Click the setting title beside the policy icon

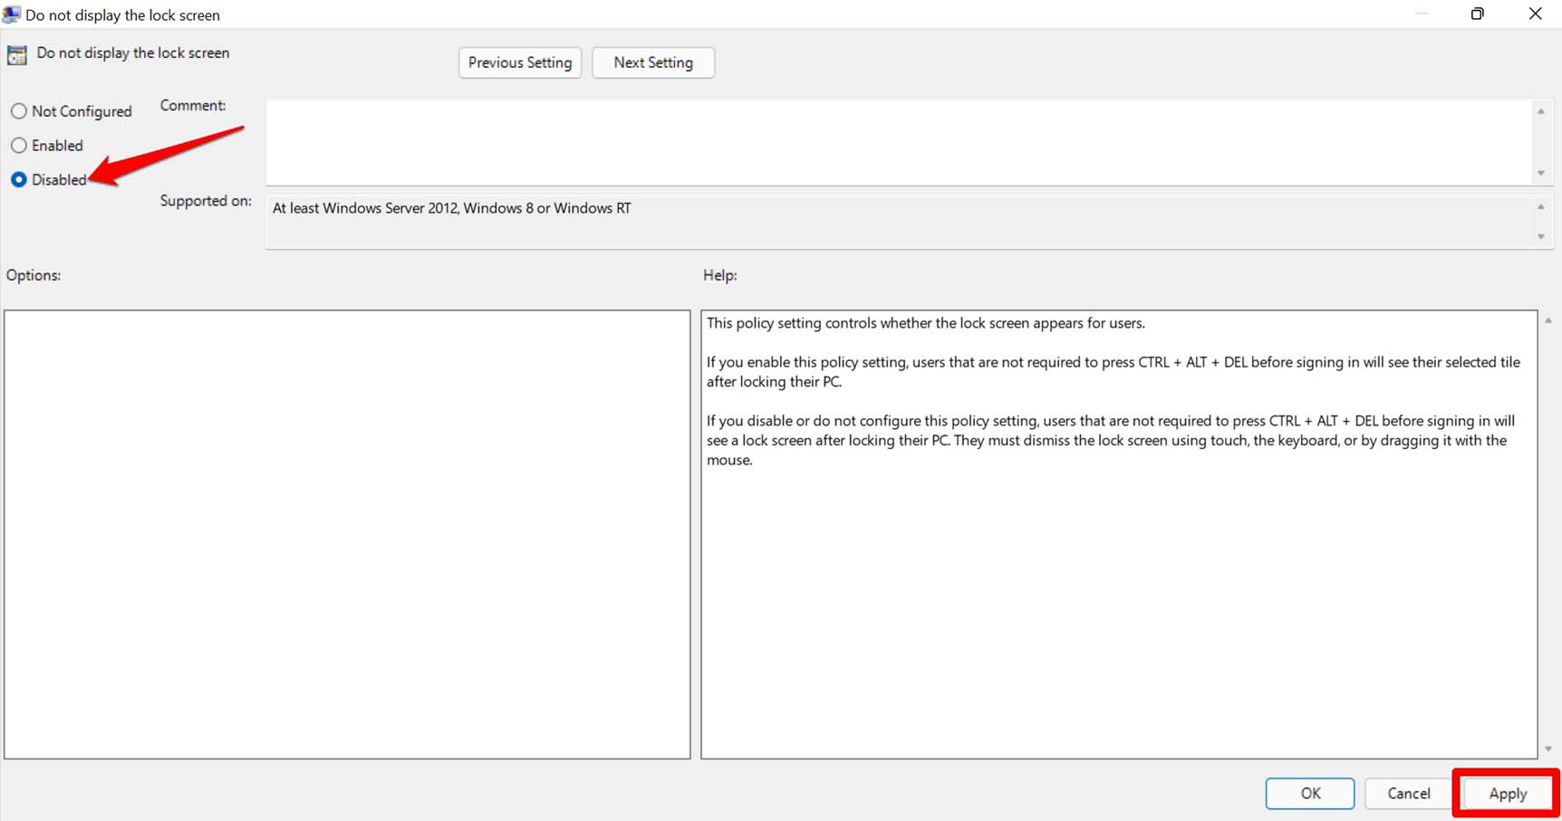coord(133,53)
